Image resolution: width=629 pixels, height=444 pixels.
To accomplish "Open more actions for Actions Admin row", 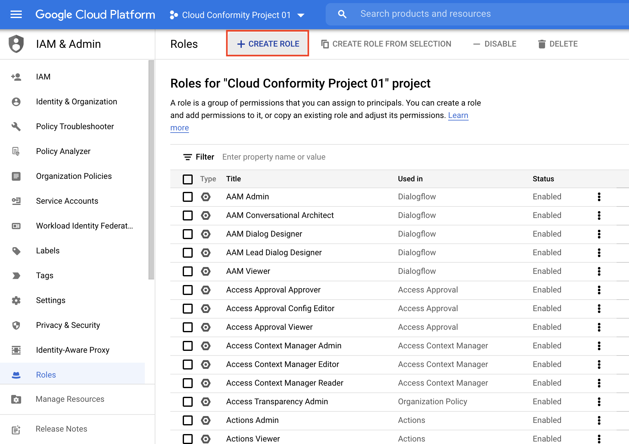I will tap(599, 420).
